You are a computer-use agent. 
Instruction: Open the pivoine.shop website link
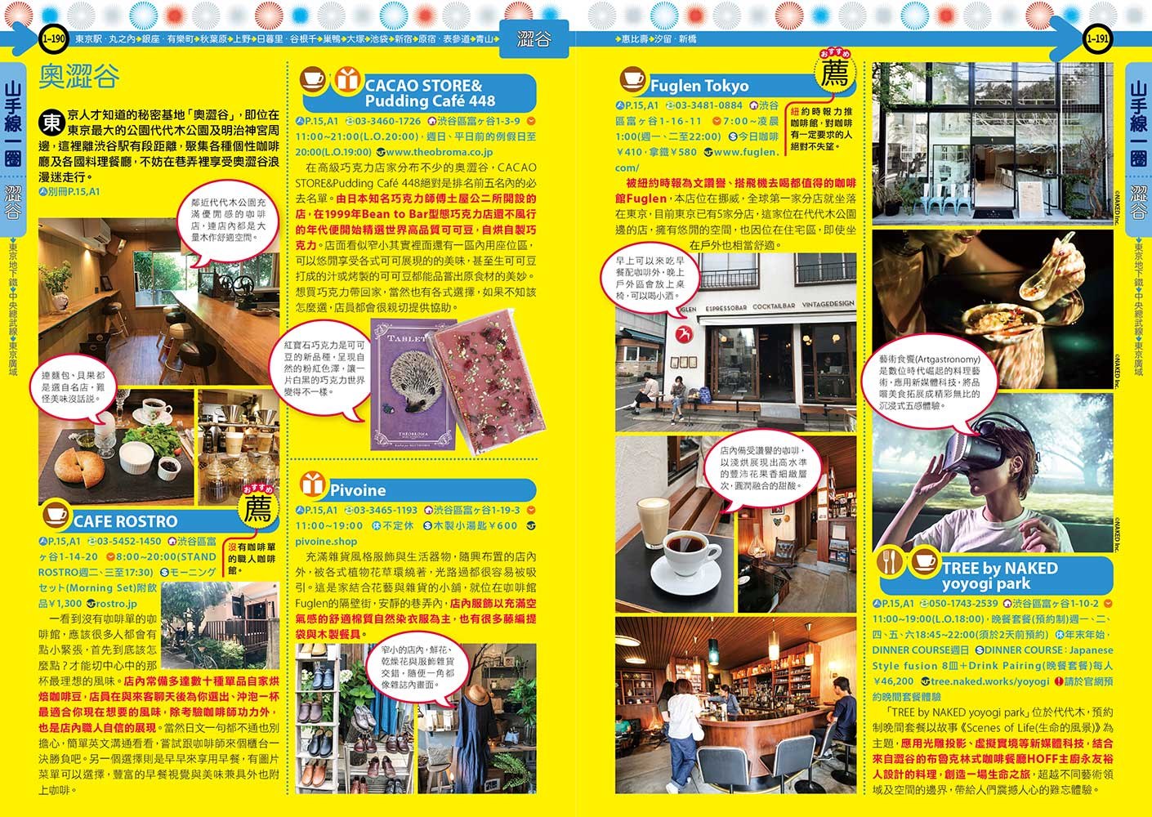tap(326, 541)
